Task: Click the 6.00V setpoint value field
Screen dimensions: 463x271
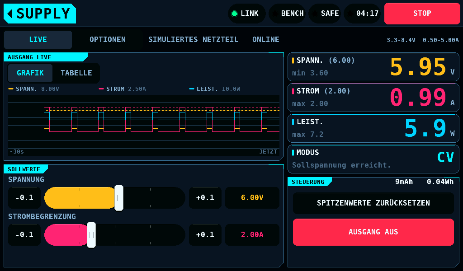Action: pos(252,197)
